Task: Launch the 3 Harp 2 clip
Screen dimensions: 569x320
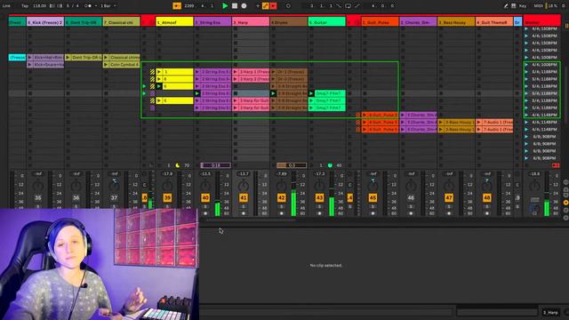Action: 236,79
